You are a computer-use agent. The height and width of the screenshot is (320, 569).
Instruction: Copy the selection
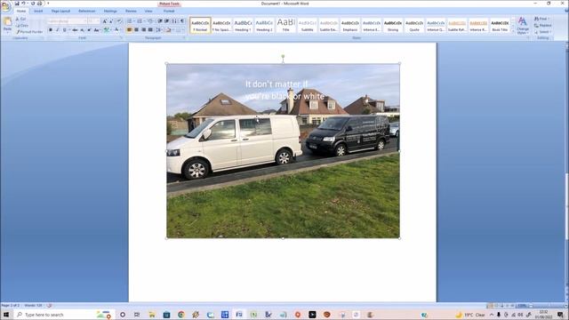[x=22, y=26]
